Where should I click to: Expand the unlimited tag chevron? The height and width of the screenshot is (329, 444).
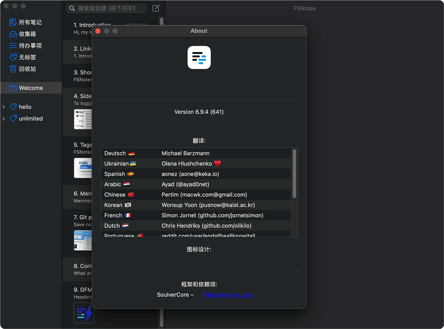tap(4, 118)
